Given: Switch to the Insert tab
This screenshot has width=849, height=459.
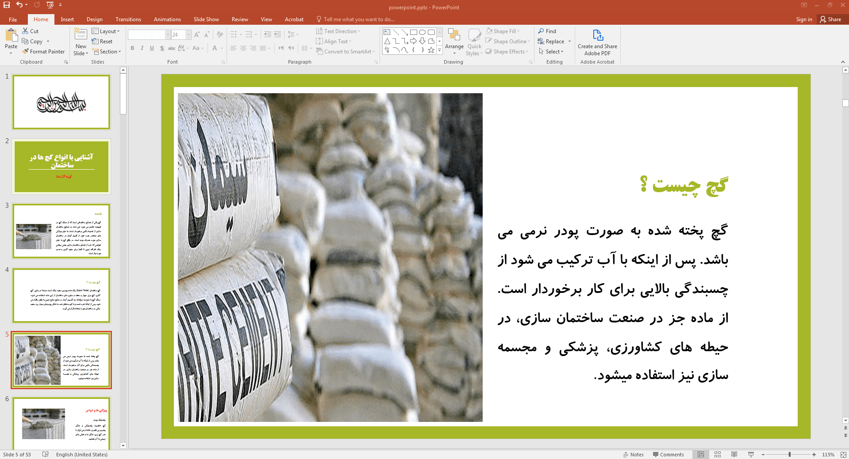Looking at the screenshot, I should click(x=67, y=19).
